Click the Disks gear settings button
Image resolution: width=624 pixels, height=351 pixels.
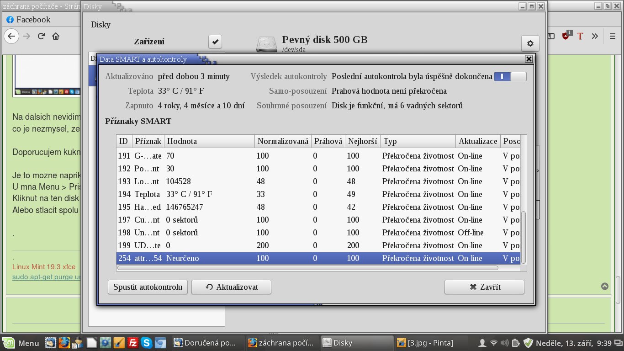(530, 43)
